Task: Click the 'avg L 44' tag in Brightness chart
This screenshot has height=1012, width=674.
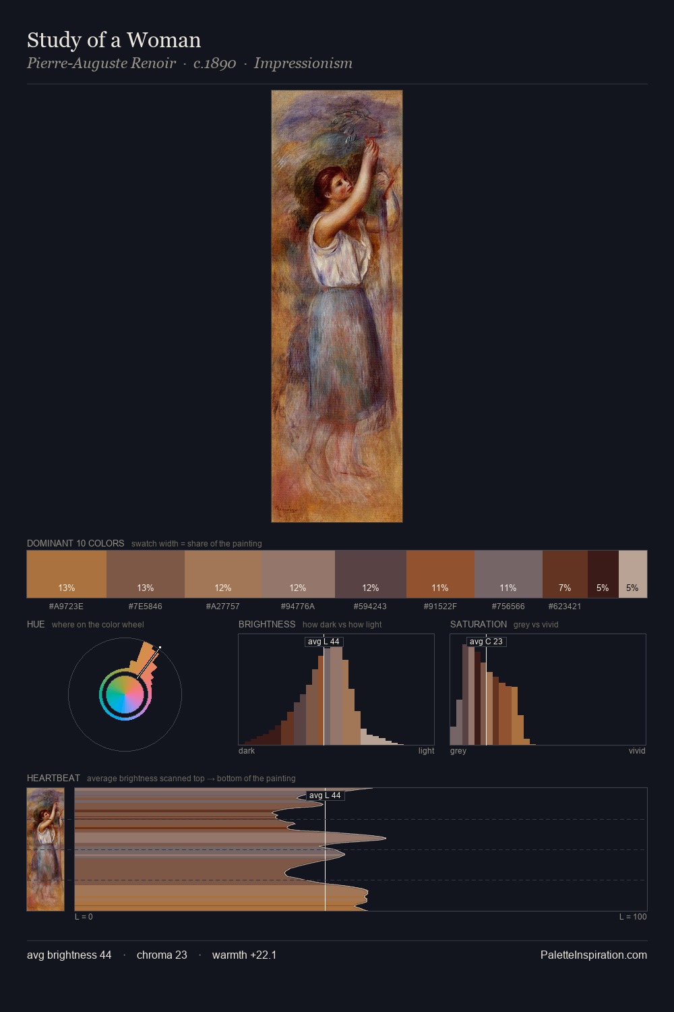Action: (x=324, y=642)
